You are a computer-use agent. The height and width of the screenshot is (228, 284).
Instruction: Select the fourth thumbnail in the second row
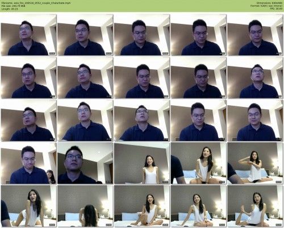tap(198, 78)
